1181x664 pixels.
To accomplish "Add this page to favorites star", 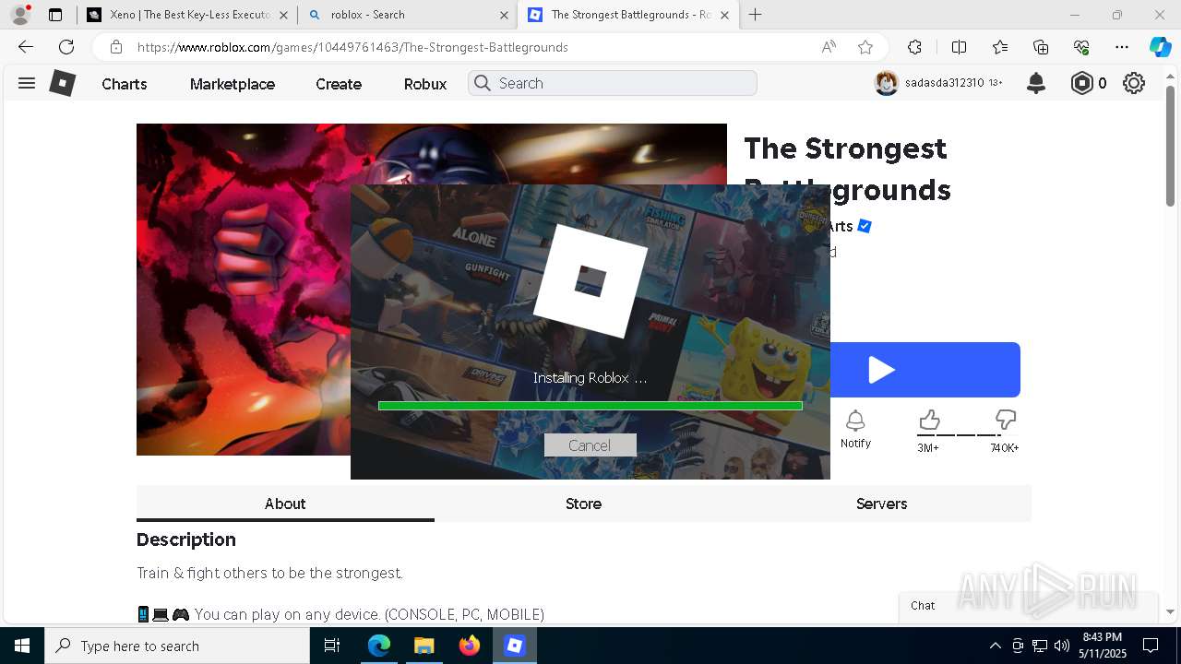I will [865, 47].
